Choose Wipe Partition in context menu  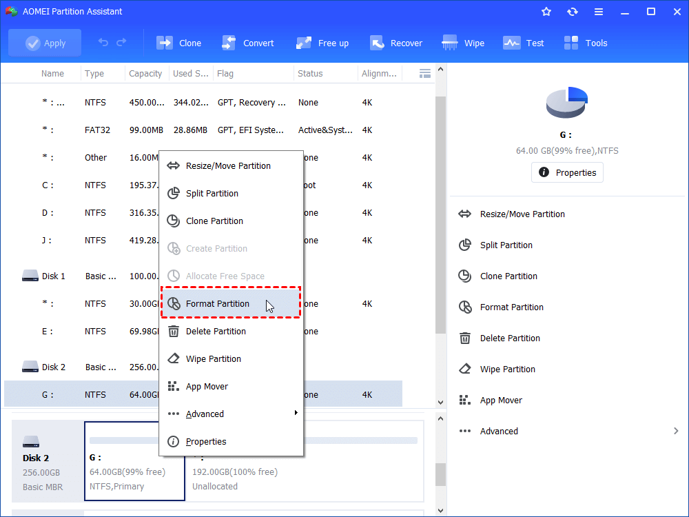(231, 358)
